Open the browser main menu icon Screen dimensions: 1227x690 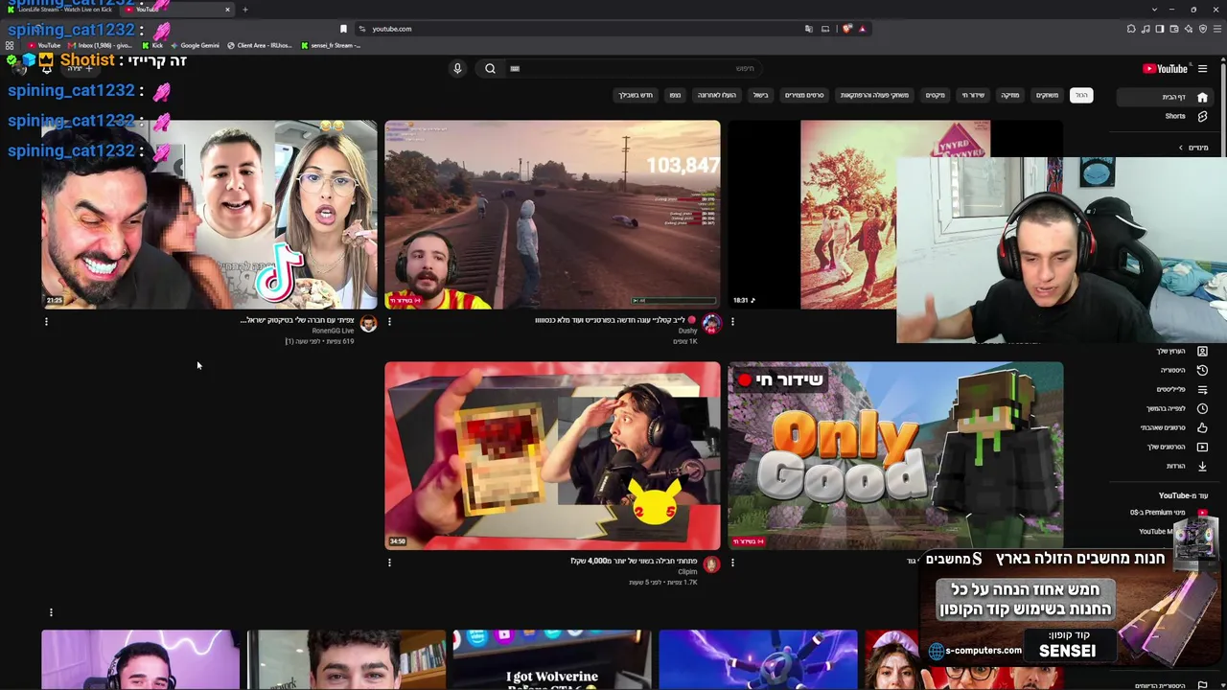pos(1217,29)
